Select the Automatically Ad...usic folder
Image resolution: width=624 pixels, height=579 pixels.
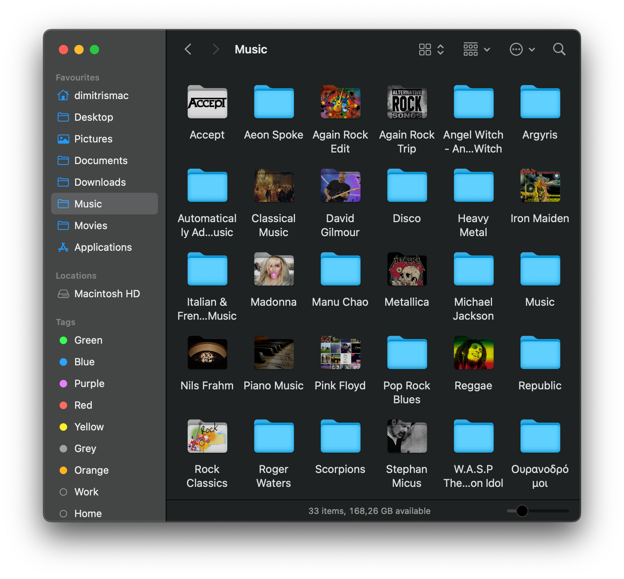coord(207,185)
